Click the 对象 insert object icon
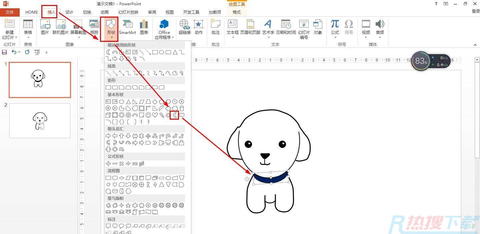The height and width of the screenshot is (234, 480). click(x=318, y=27)
